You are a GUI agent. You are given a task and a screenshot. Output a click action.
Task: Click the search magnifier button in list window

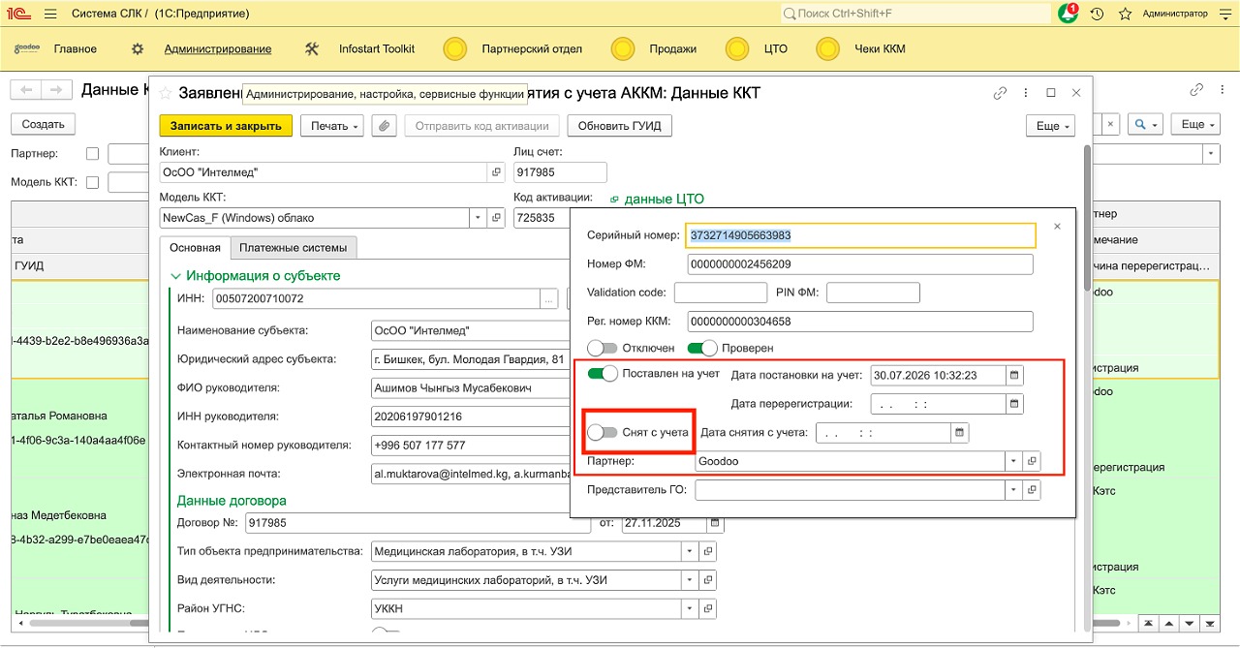1144,124
